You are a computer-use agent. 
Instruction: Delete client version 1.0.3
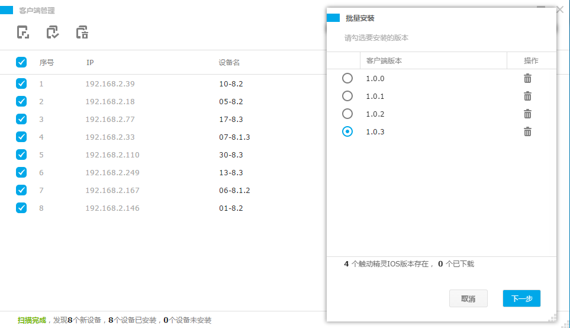(x=527, y=131)
